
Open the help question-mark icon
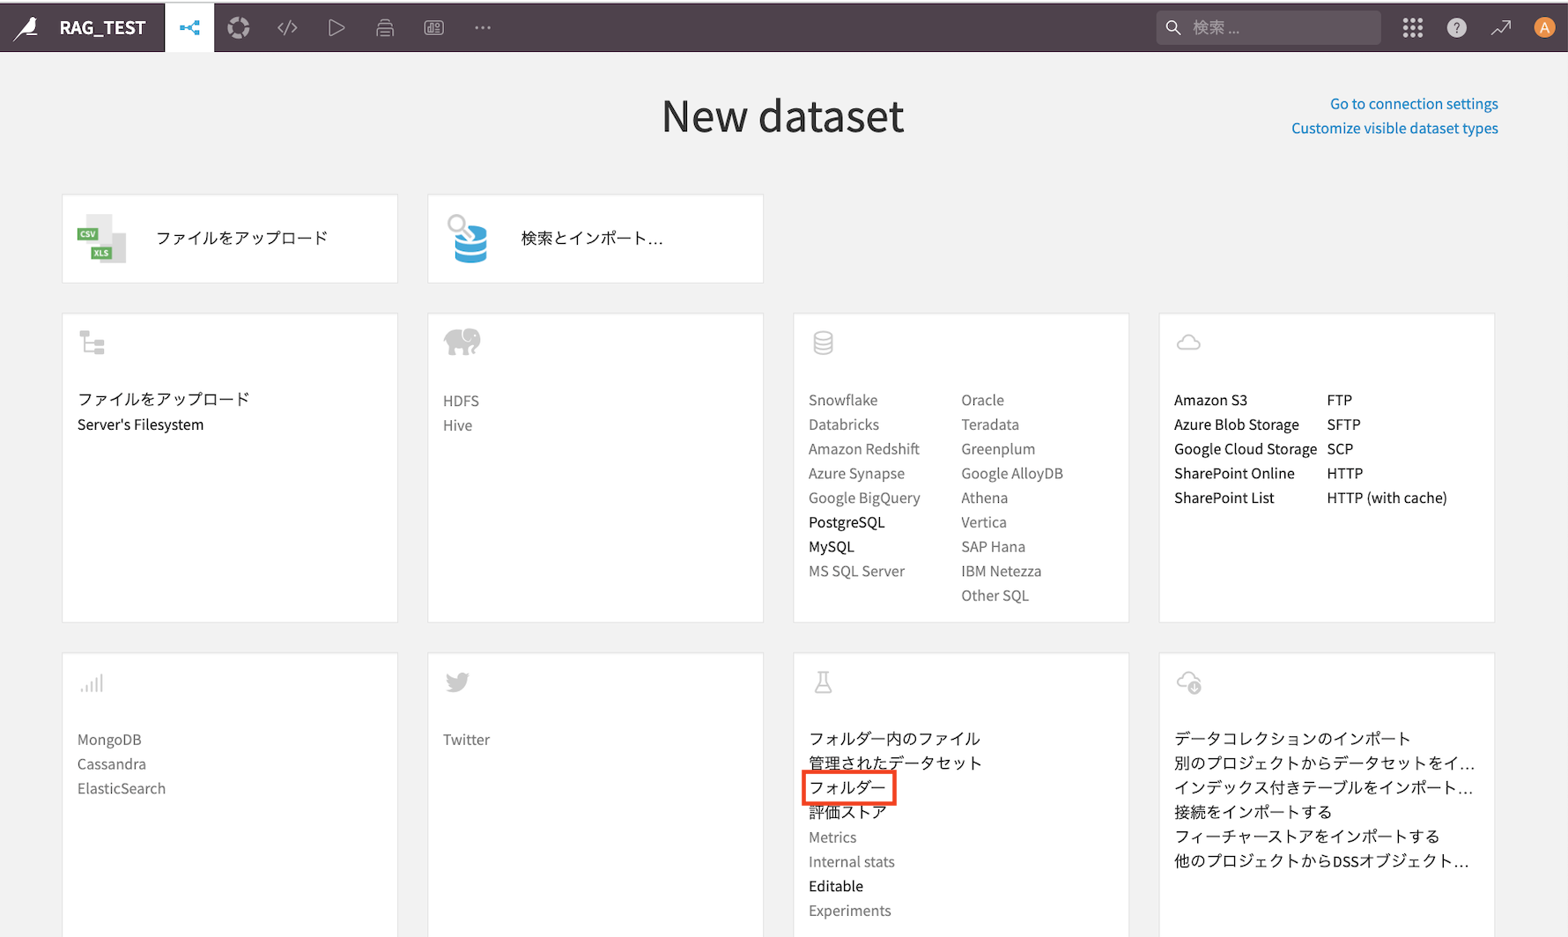click(x=1457, y=28)
